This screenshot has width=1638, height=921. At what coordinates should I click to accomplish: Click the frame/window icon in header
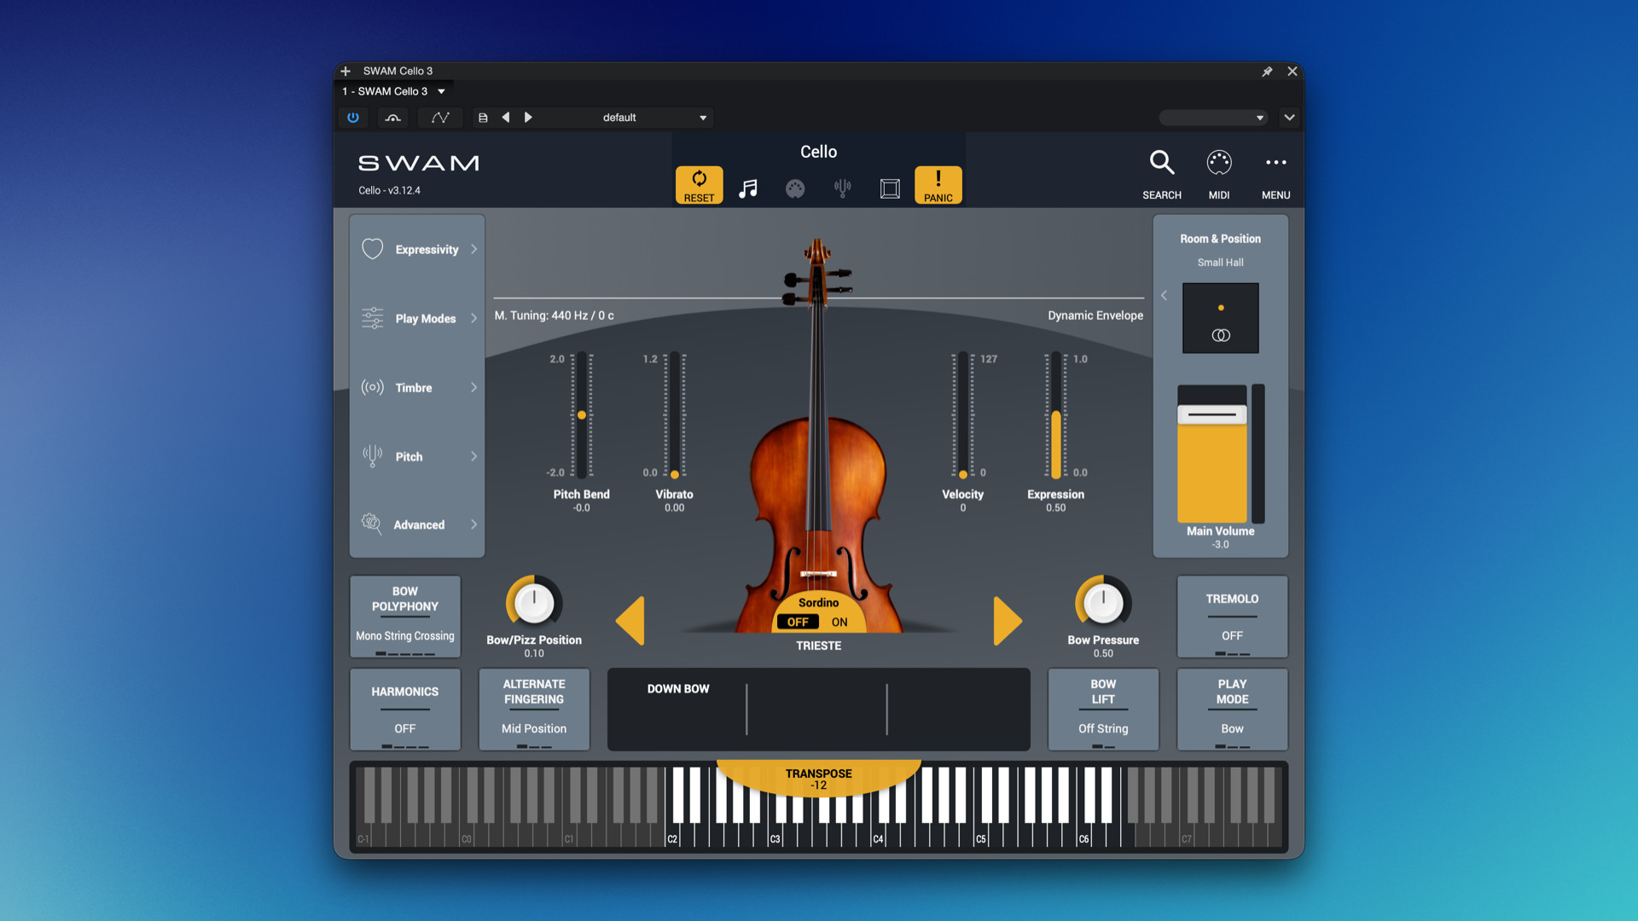(890, 188)
